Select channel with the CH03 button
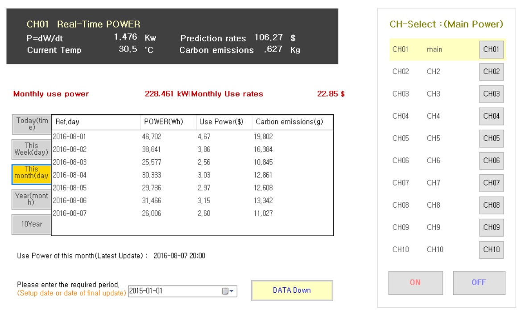 491,94
